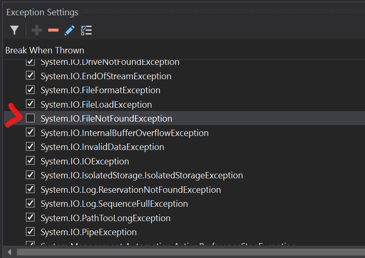This screenshot has width=365, height=258.
Task: Uncheck System.IO.EndOfStreamException
Action: click(30, 75)
